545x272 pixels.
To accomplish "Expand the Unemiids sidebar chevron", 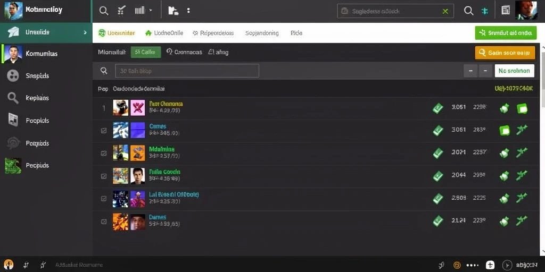I will (85, 32).
